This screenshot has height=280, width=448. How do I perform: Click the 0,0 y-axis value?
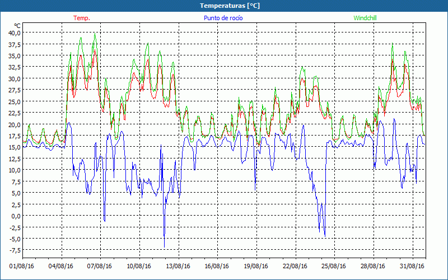[16, 216]
